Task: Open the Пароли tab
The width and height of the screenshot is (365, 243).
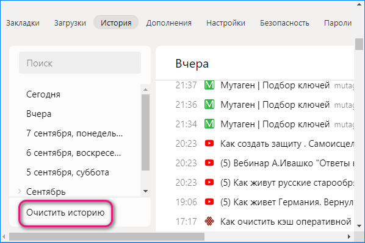Action: coord(338,23)
